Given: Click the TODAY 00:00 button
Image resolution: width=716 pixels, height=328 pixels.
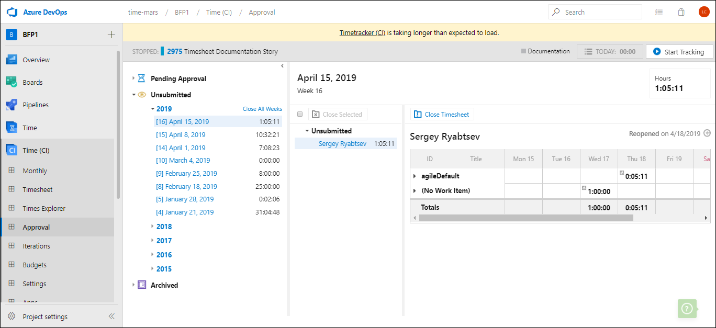Looking at the screenshot, I should coord(610,51).
